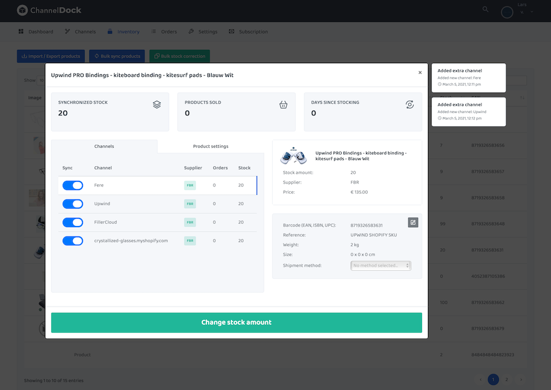The image size is (551, 390).
Task: Toggle sync for Upwind channel
Action: click(x=72, y=204)
